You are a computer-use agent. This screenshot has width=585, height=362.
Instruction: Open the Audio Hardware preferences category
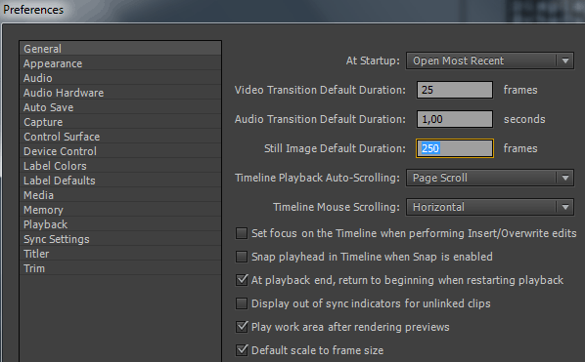pyautogui.click(x=120, y=93)
